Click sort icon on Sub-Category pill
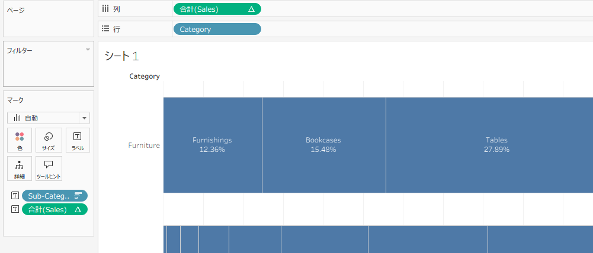Image resolution: width=593 pixels, height=253 pixels. tap(78, 196)
